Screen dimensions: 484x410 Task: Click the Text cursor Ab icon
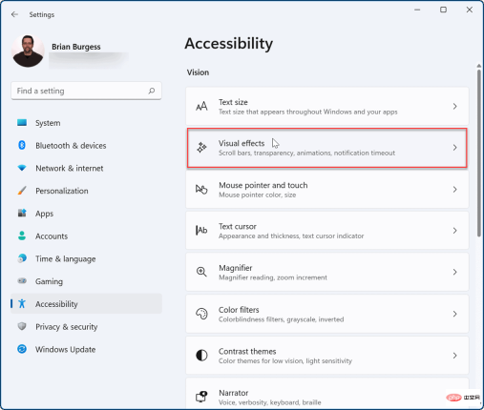[201, 230]
